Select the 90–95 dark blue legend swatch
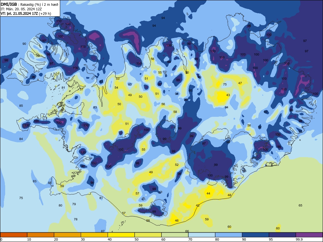This screenshot has height=242, width=323. tap(255, 235)
